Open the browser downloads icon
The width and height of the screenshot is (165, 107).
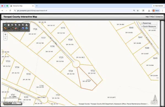coord(149,11)
